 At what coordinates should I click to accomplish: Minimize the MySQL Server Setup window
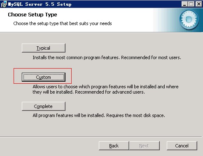coord(184,4)
